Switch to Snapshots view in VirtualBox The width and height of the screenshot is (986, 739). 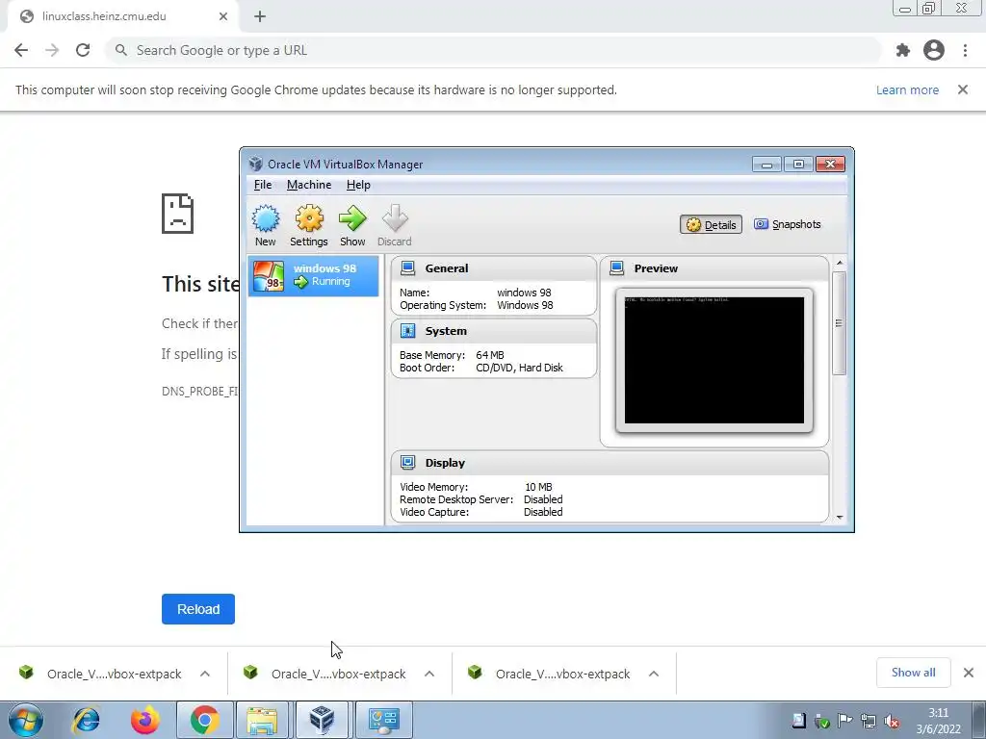[788, 224]
